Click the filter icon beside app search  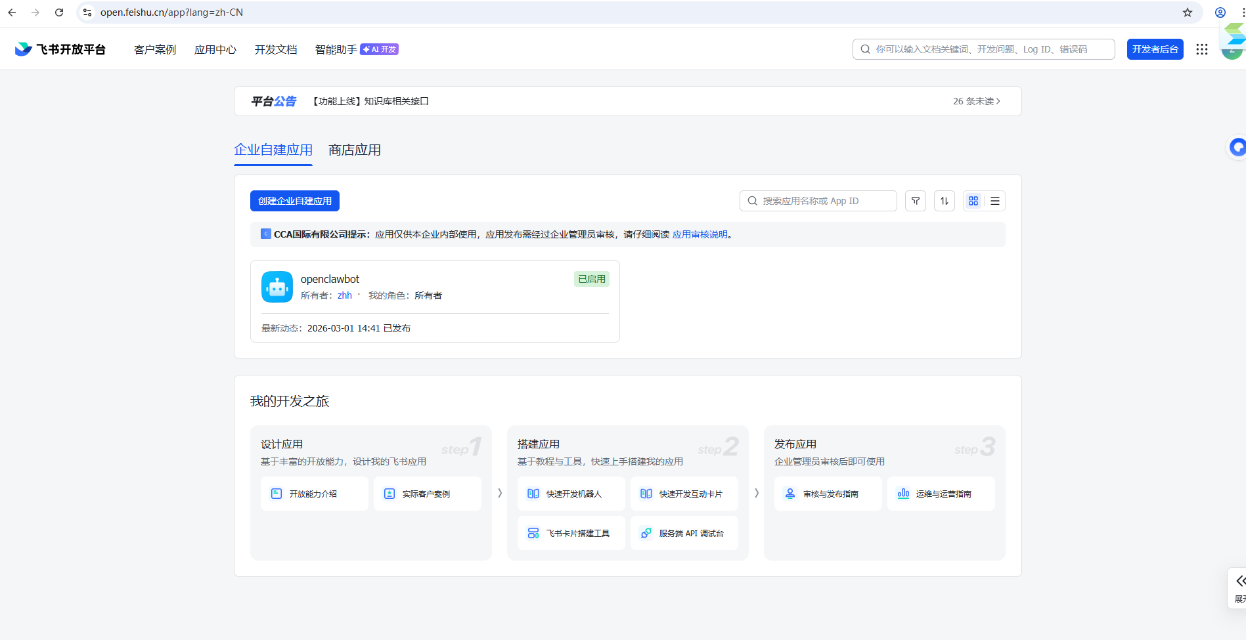click(x=916, y=201)
